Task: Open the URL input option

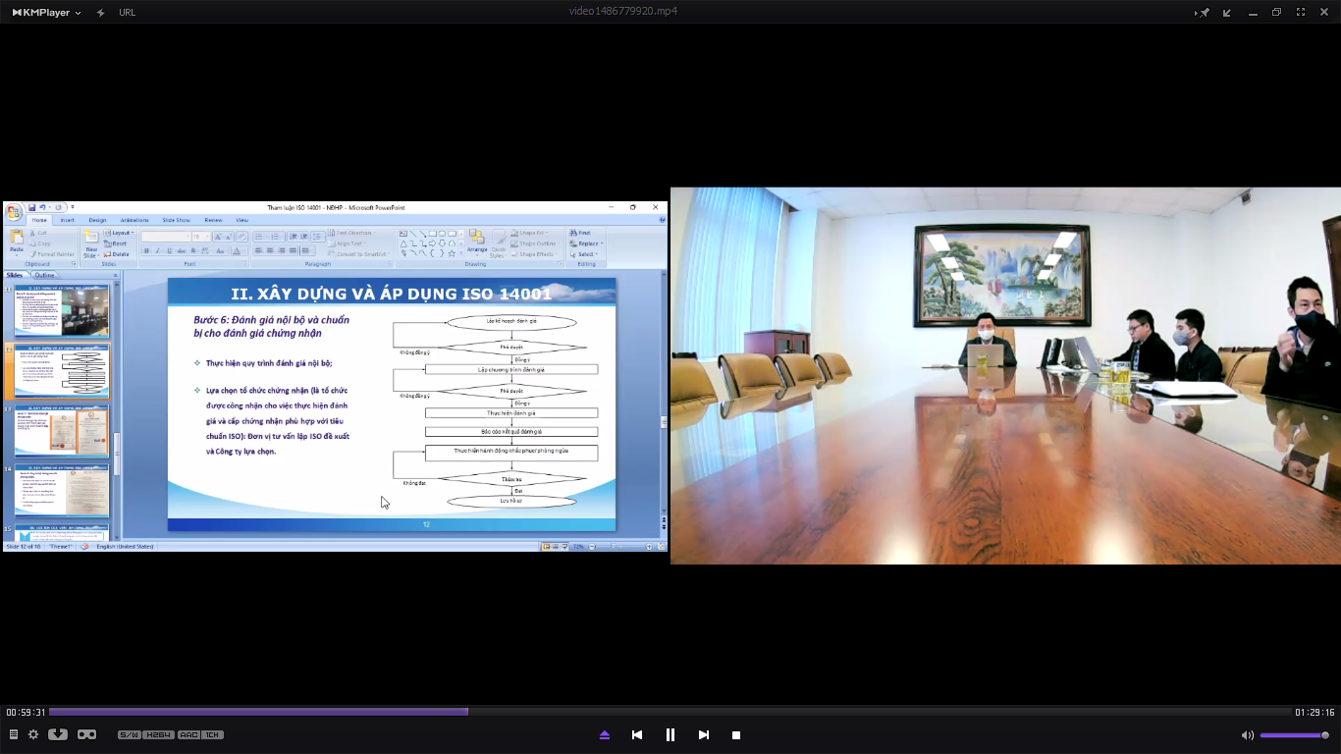Action: 127,12
